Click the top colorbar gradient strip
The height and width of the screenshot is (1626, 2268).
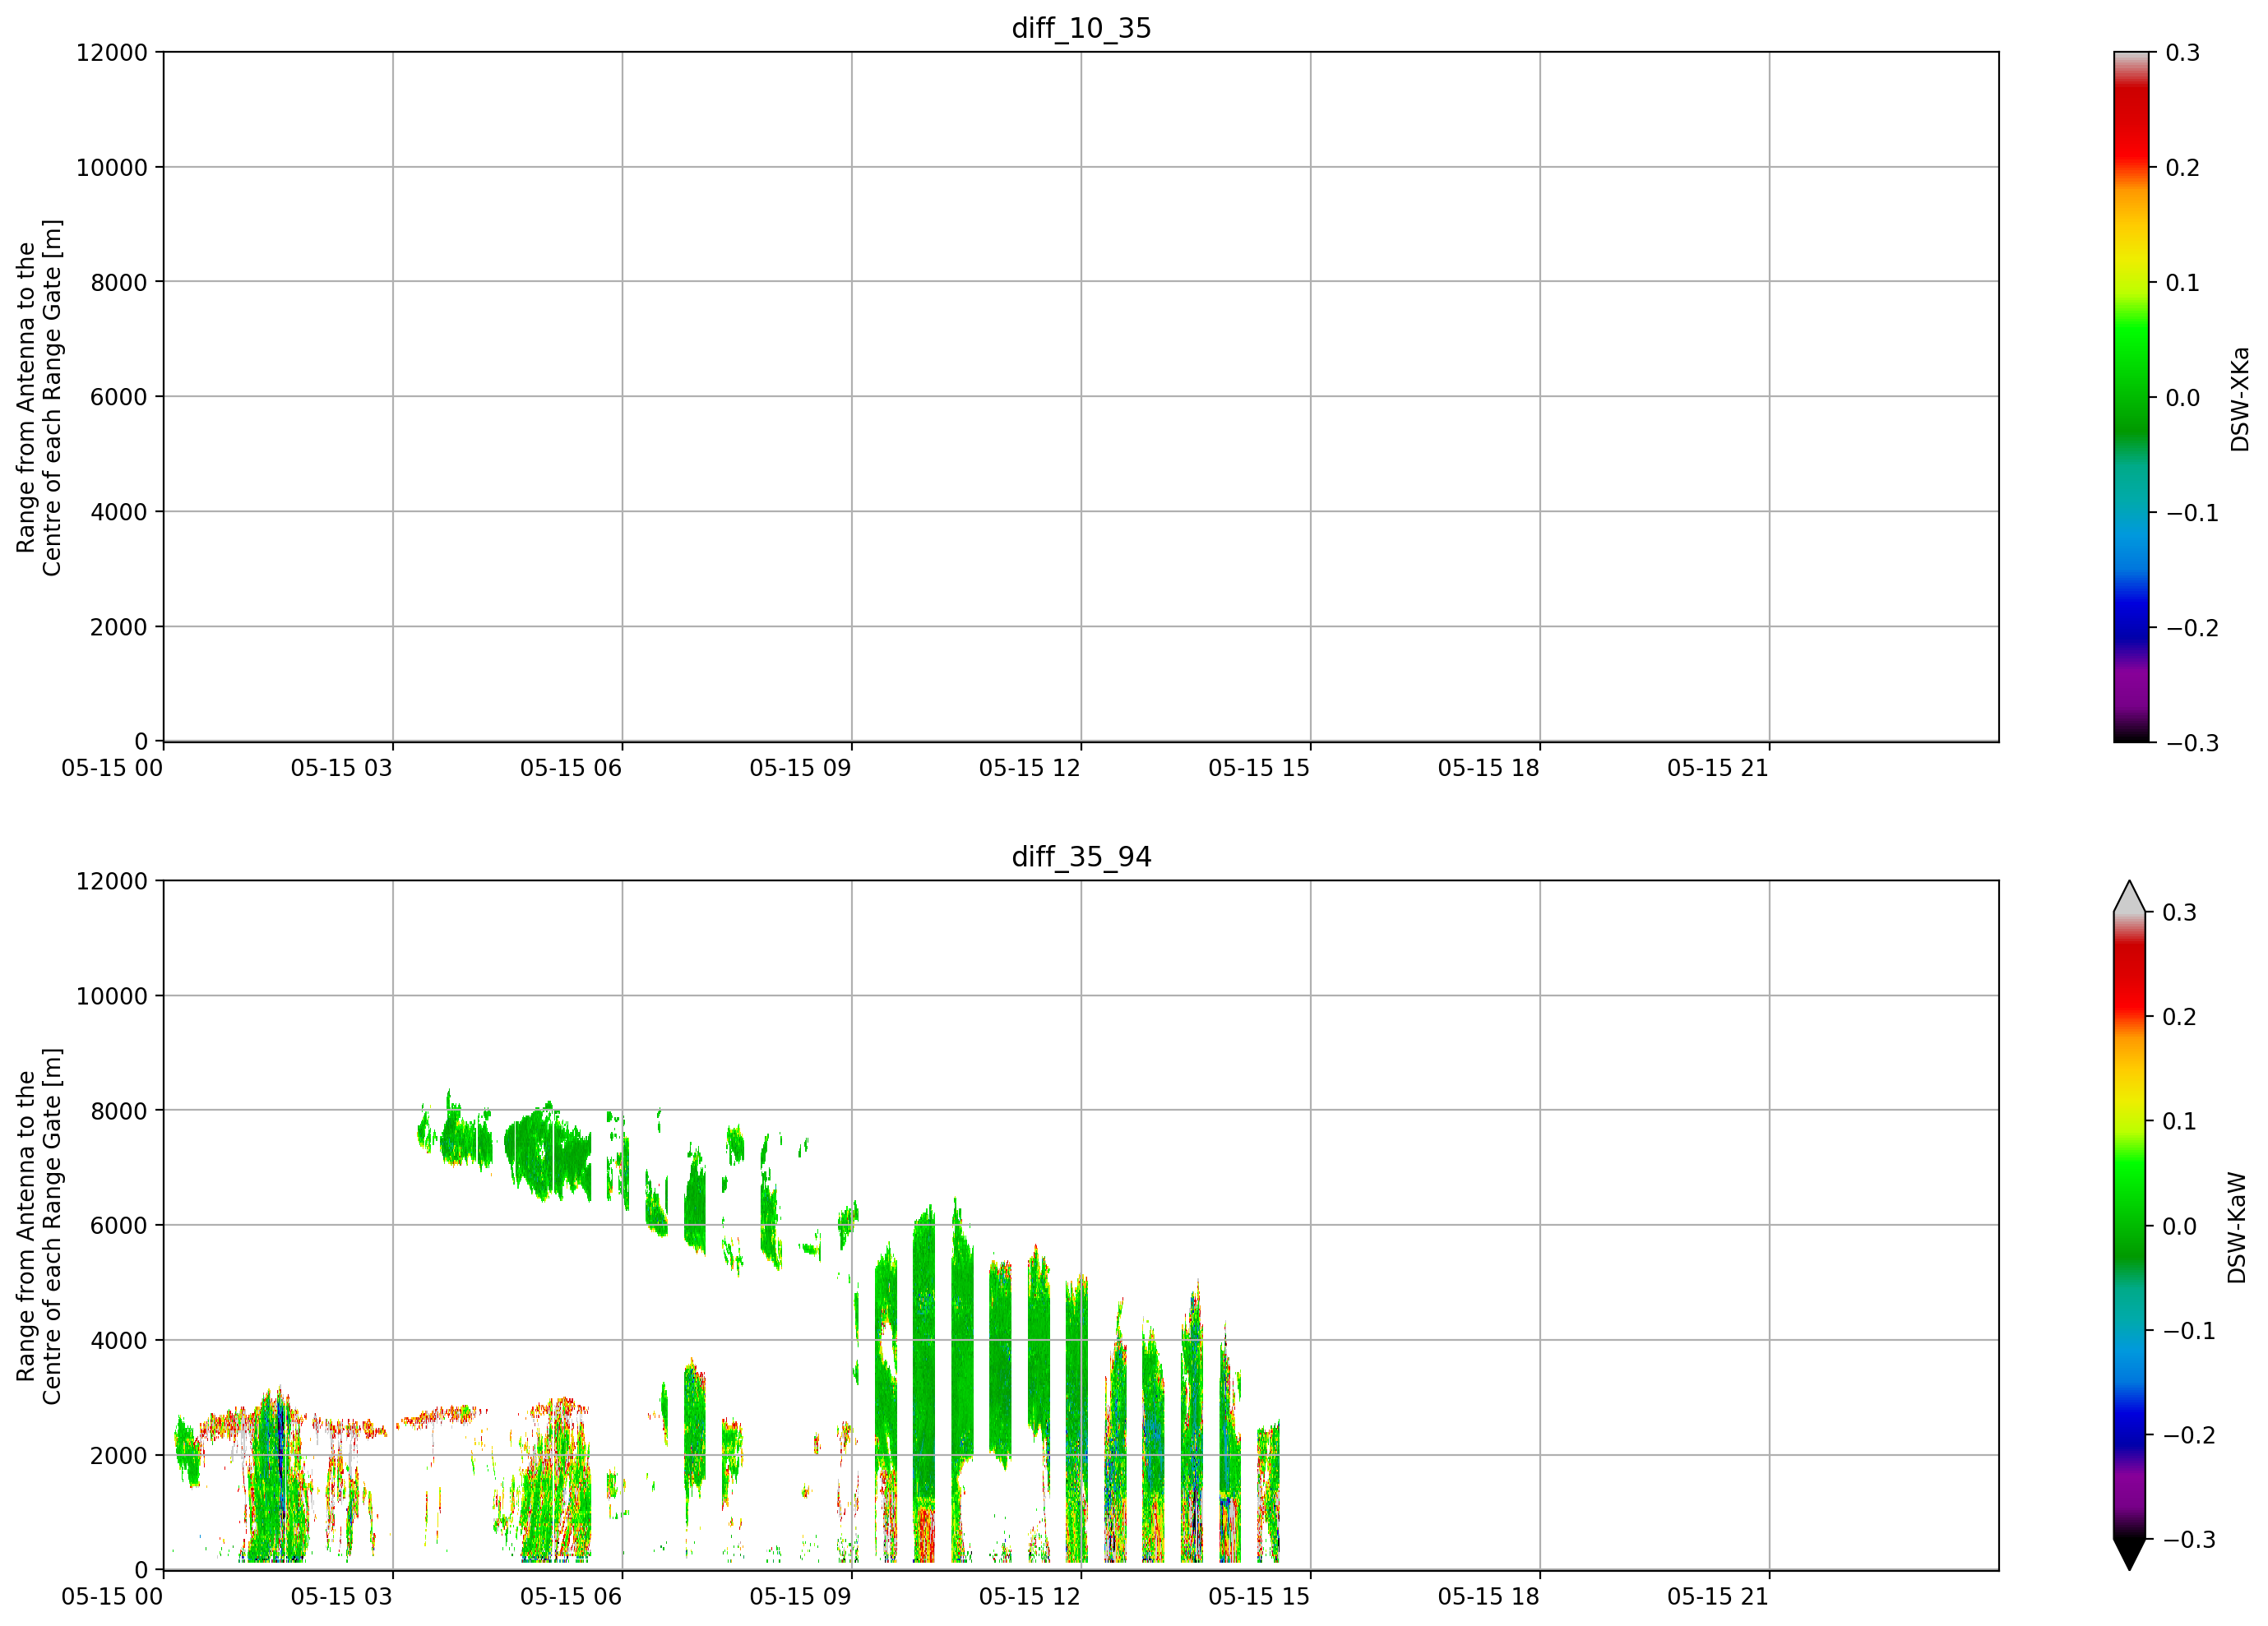coord(2131,397)
